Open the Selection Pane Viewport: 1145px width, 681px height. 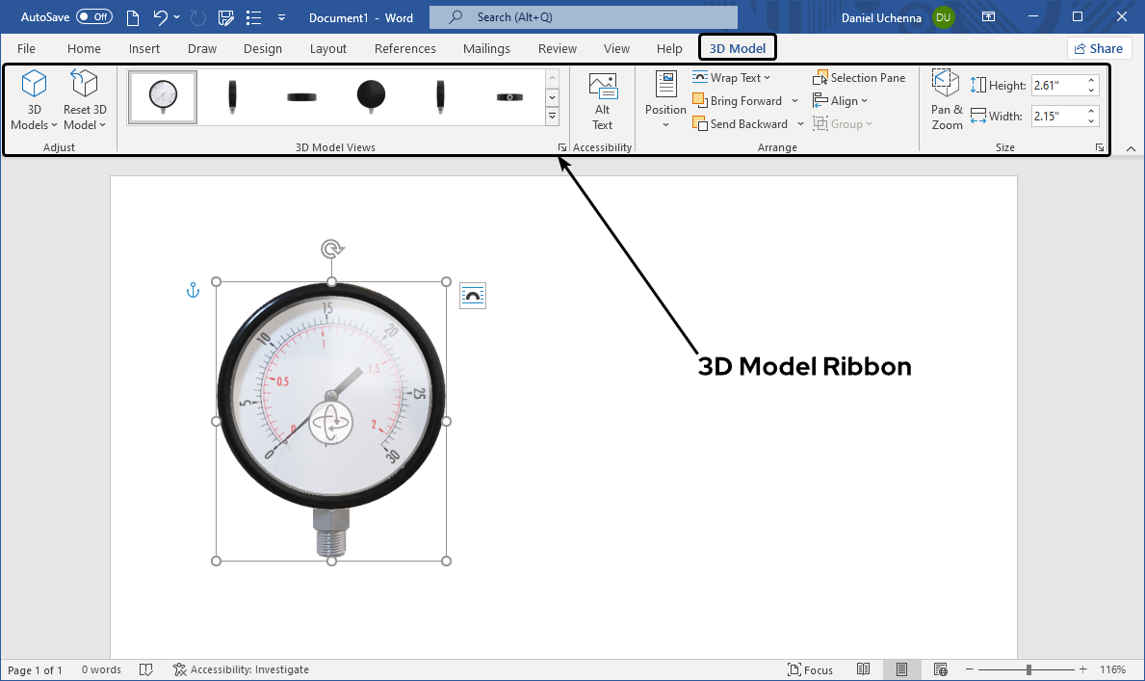pos(859,77)
